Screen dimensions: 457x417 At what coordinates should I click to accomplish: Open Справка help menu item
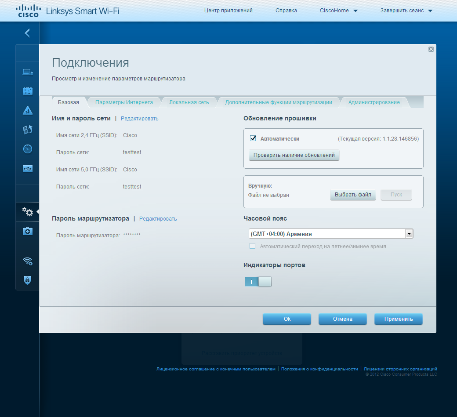(286, 11)
